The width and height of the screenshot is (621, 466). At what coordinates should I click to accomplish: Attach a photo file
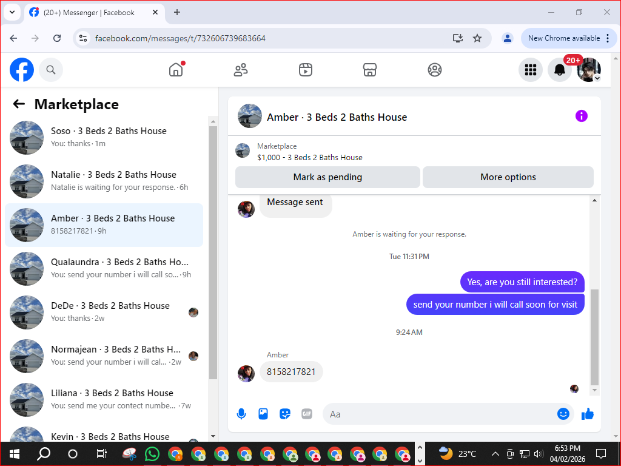263,414
